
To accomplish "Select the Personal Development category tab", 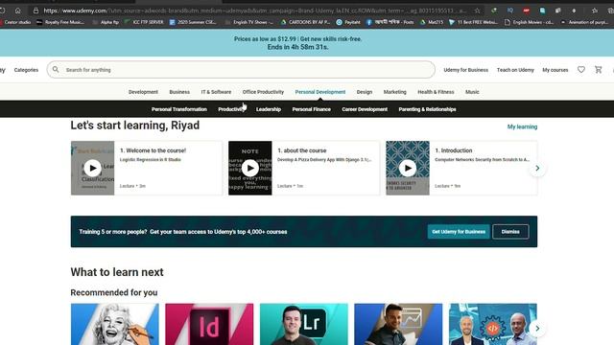I will tap(320, 92).
